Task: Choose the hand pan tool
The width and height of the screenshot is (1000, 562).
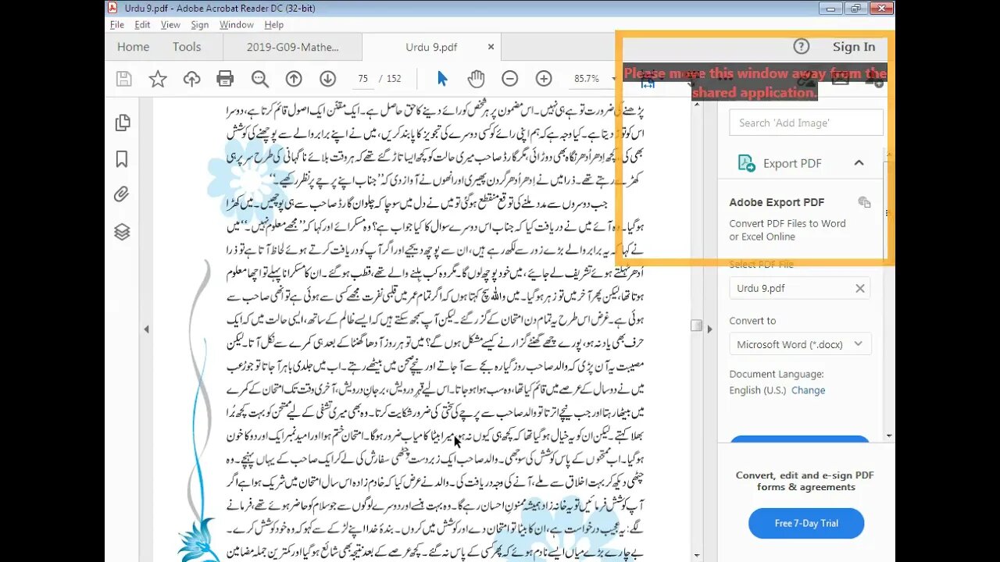Action: tap(476, 79)
